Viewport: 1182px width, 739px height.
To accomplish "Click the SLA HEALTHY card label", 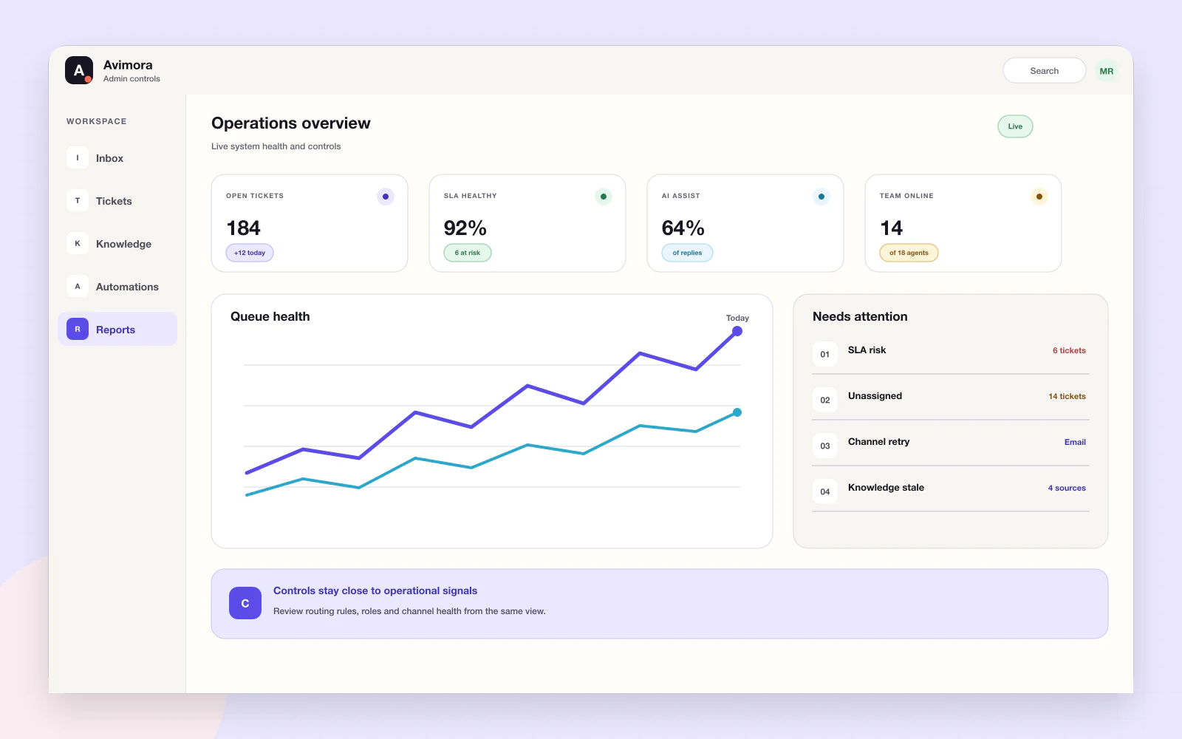I will click(471, 196).
